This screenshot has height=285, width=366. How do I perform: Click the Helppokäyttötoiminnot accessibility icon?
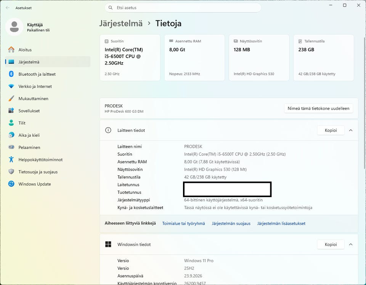pos(11,160)
